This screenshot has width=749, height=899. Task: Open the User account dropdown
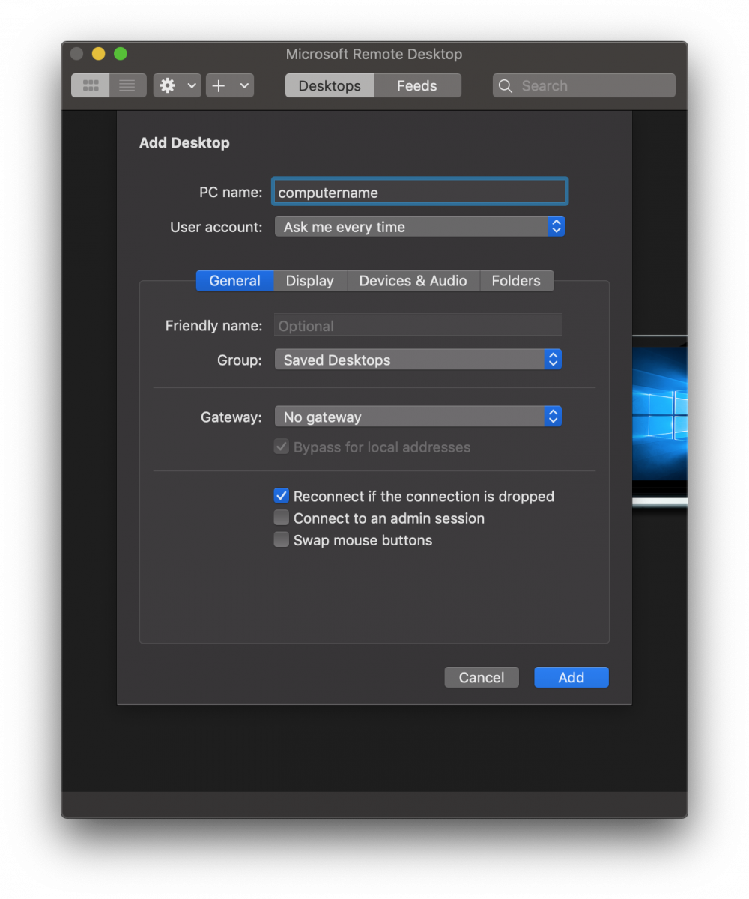click(x=419, y=226)
